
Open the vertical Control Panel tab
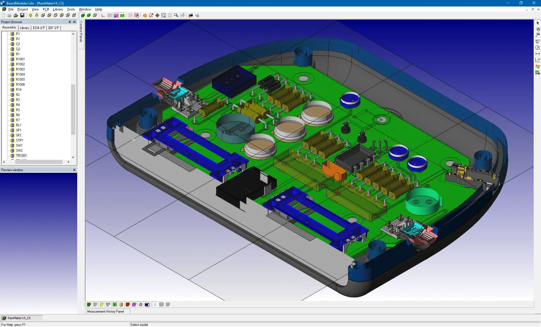pos(81,32)
